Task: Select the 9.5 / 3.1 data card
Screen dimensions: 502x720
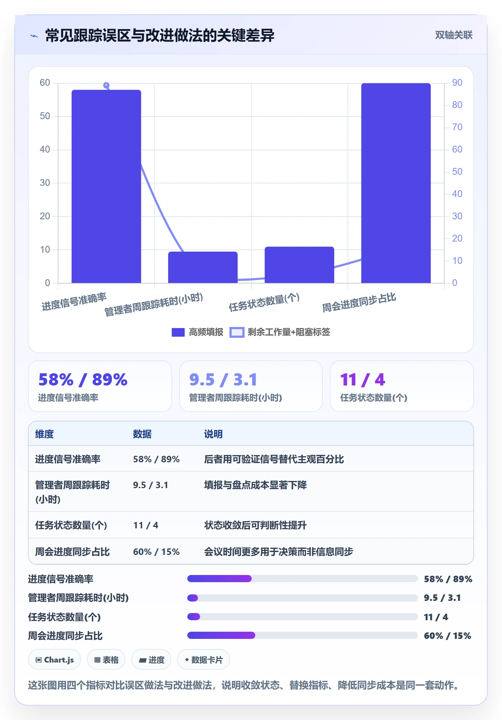Action: click(251, 386)
